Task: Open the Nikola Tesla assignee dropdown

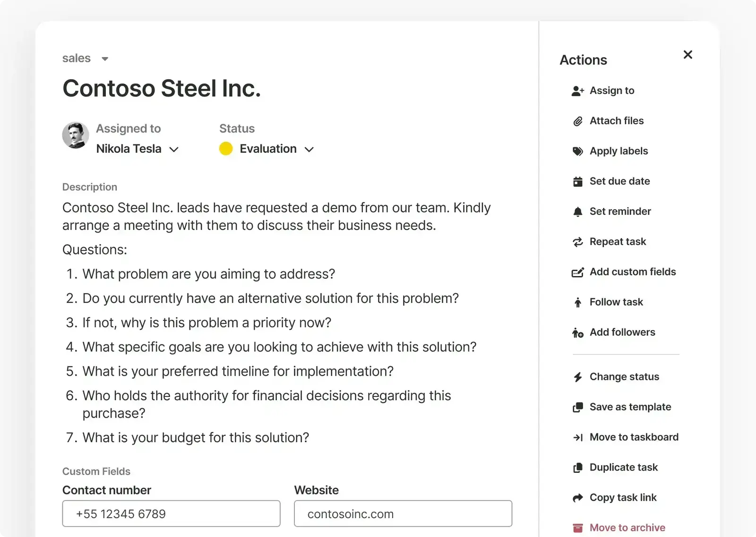Action: [174, 150]
